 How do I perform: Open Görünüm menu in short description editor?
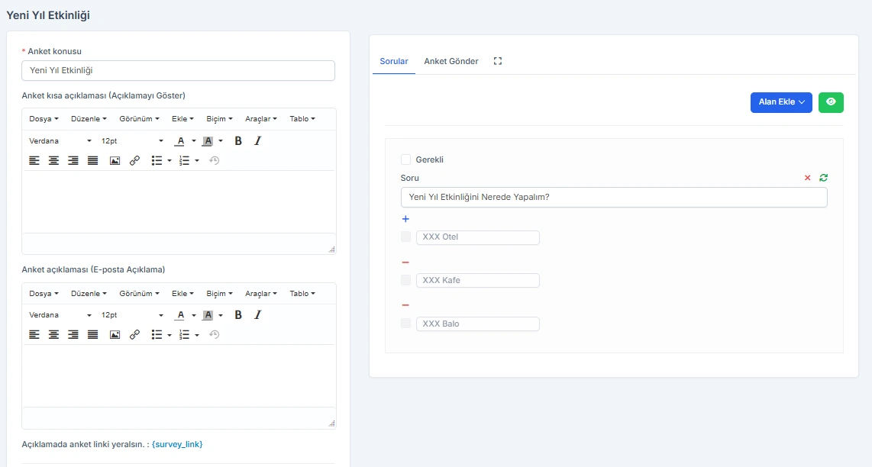coord(139,119)
